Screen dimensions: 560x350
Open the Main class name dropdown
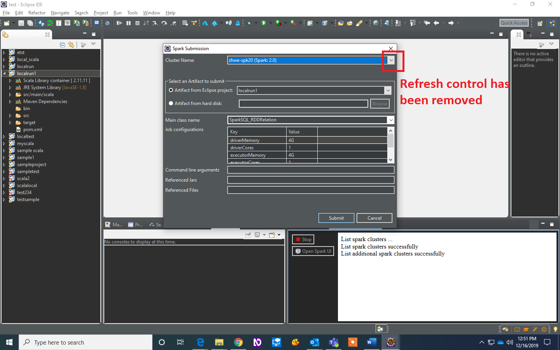391,120
